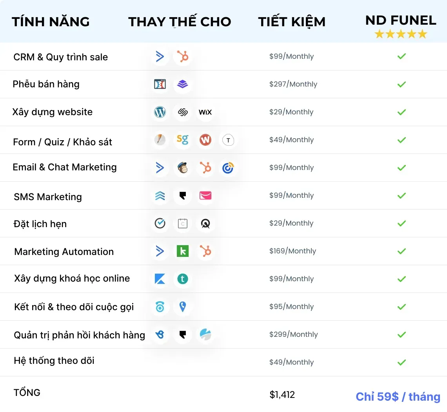Click the 'THAY THẾ CHO' column header
The height and width of the screenshot is (412, 447).
pos(180,22)
